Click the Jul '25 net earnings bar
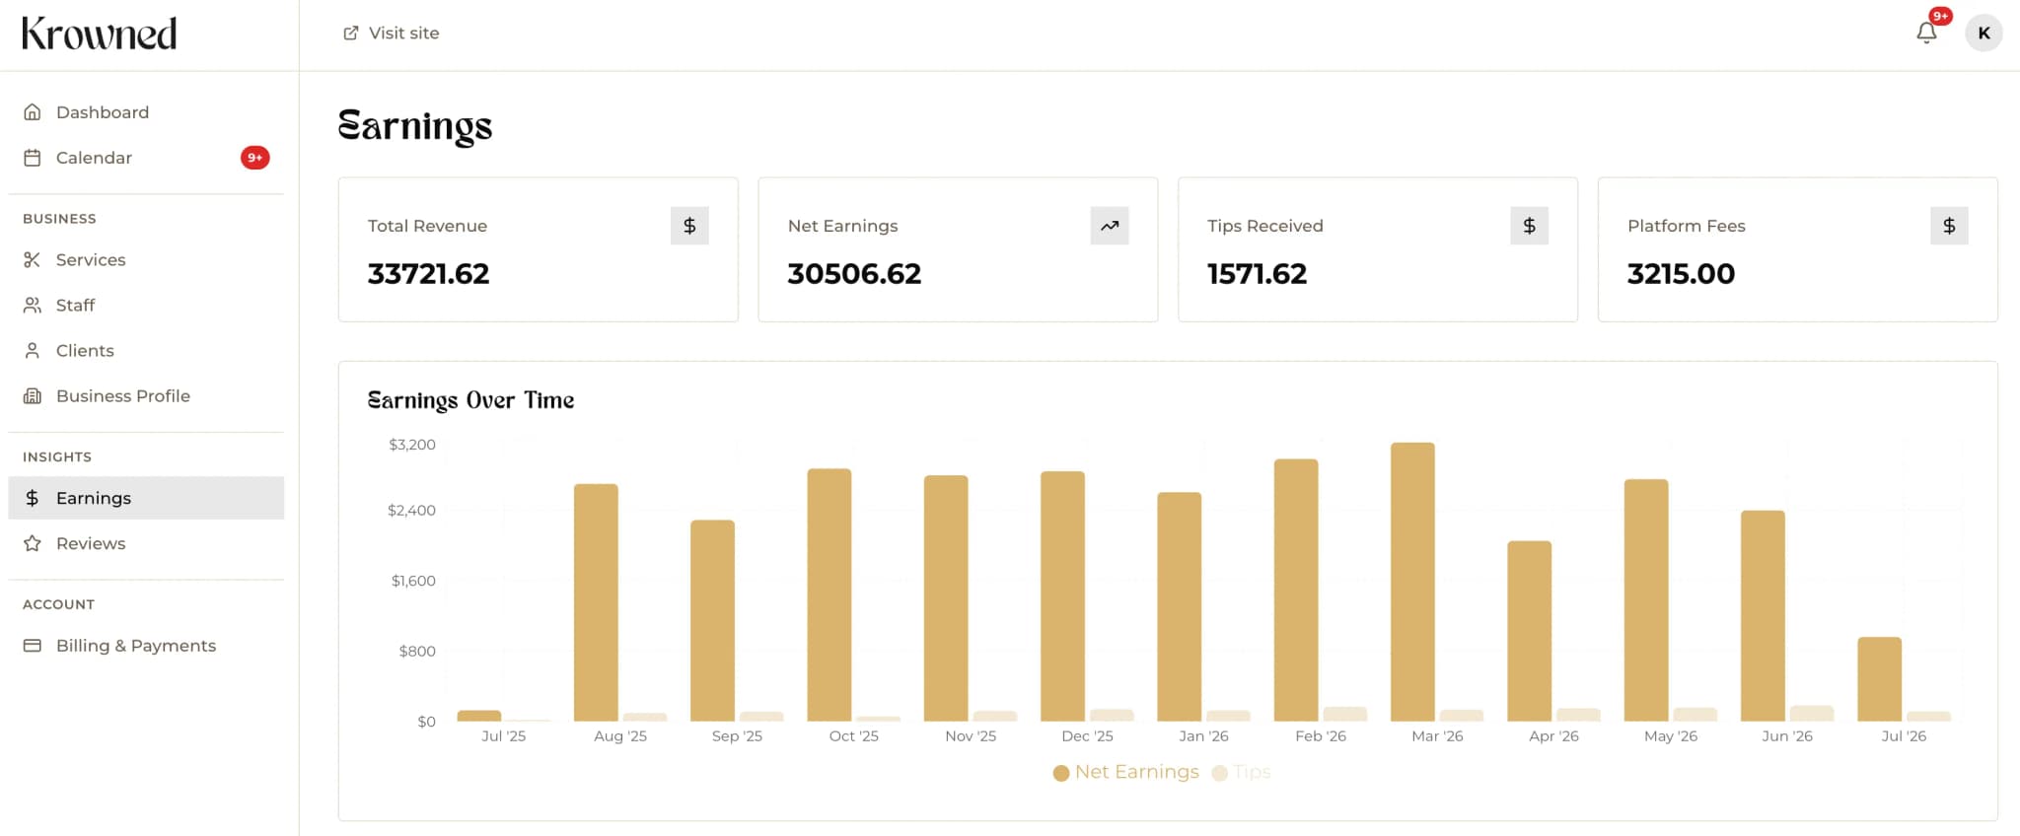Viewport: 2020px width, 836px height. 479,716
